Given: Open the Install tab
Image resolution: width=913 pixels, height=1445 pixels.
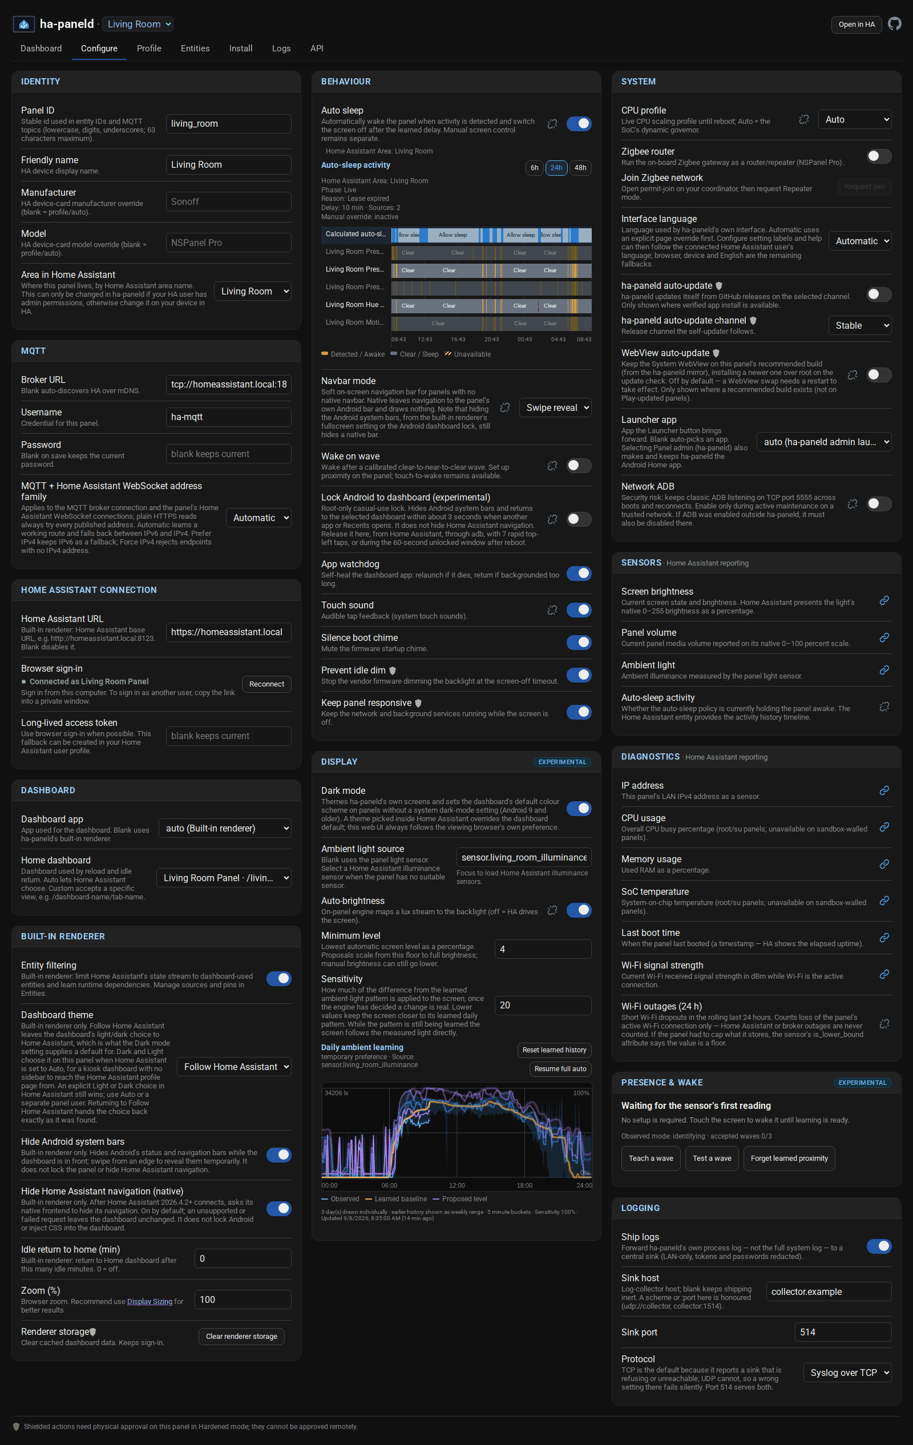Looking at the screenshot, I should tap(241, 49).
